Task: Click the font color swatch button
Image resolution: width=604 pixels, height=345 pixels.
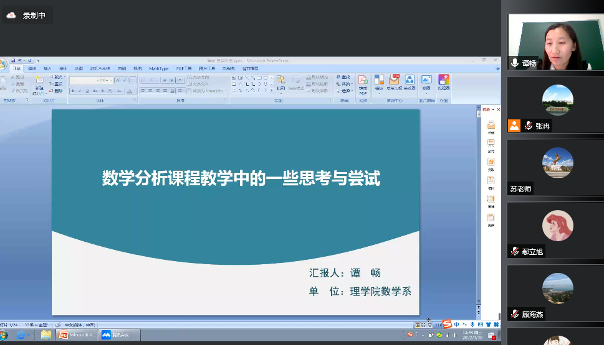Action: (128, 91)
